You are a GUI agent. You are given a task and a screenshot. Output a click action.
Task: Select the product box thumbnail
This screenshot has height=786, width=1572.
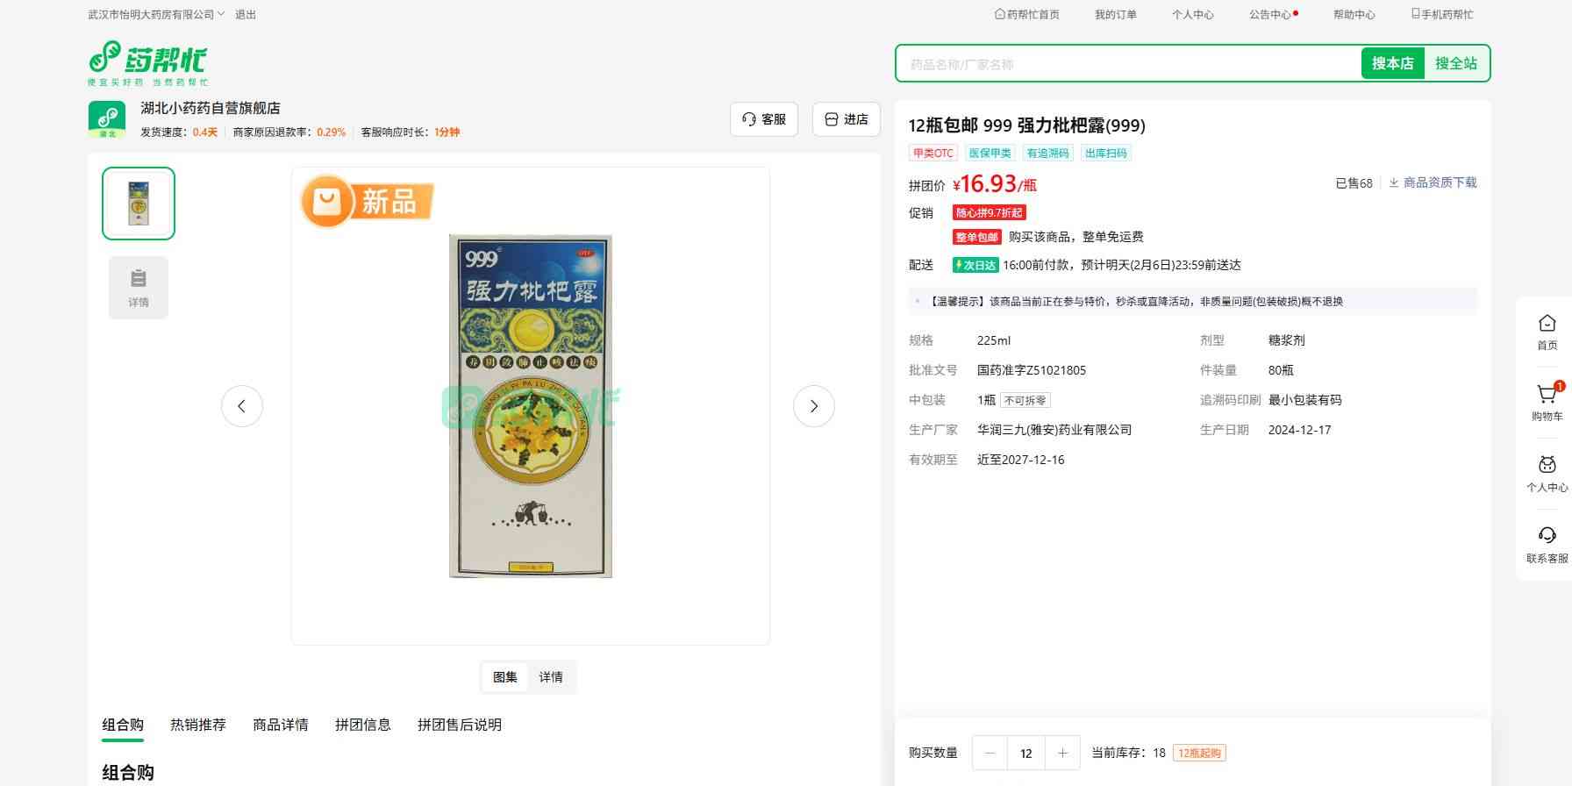(x=139, y=204)
